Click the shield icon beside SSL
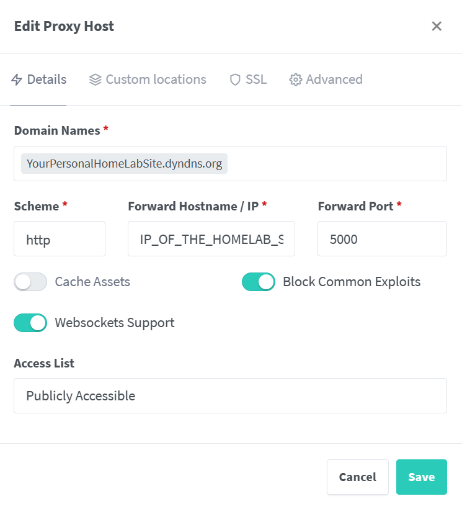Viewport: 462px width, 509px height. tap(235, 79)
